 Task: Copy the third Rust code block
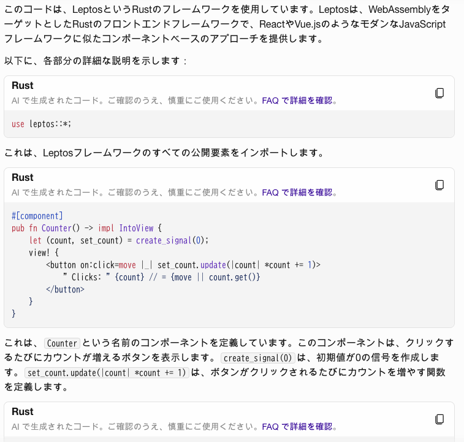pyautogui.click(x=439, y=419)
